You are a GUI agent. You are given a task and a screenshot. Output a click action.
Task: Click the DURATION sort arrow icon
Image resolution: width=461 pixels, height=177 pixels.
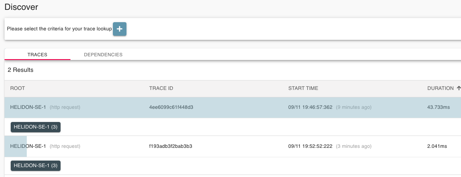(x=459, y=88)
